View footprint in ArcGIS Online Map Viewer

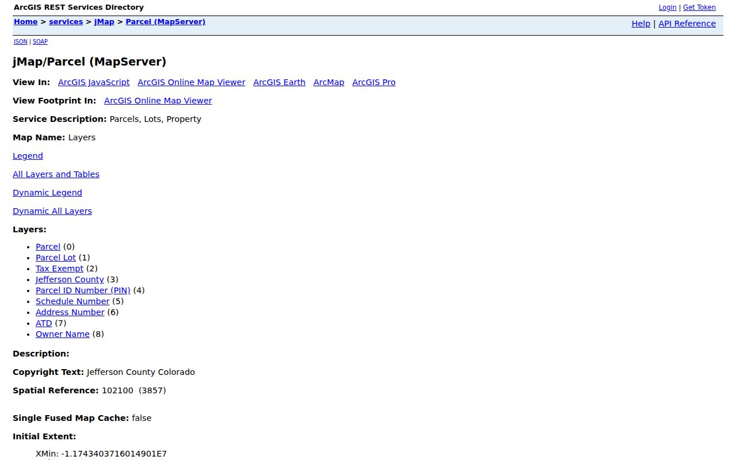click(158, 101)
